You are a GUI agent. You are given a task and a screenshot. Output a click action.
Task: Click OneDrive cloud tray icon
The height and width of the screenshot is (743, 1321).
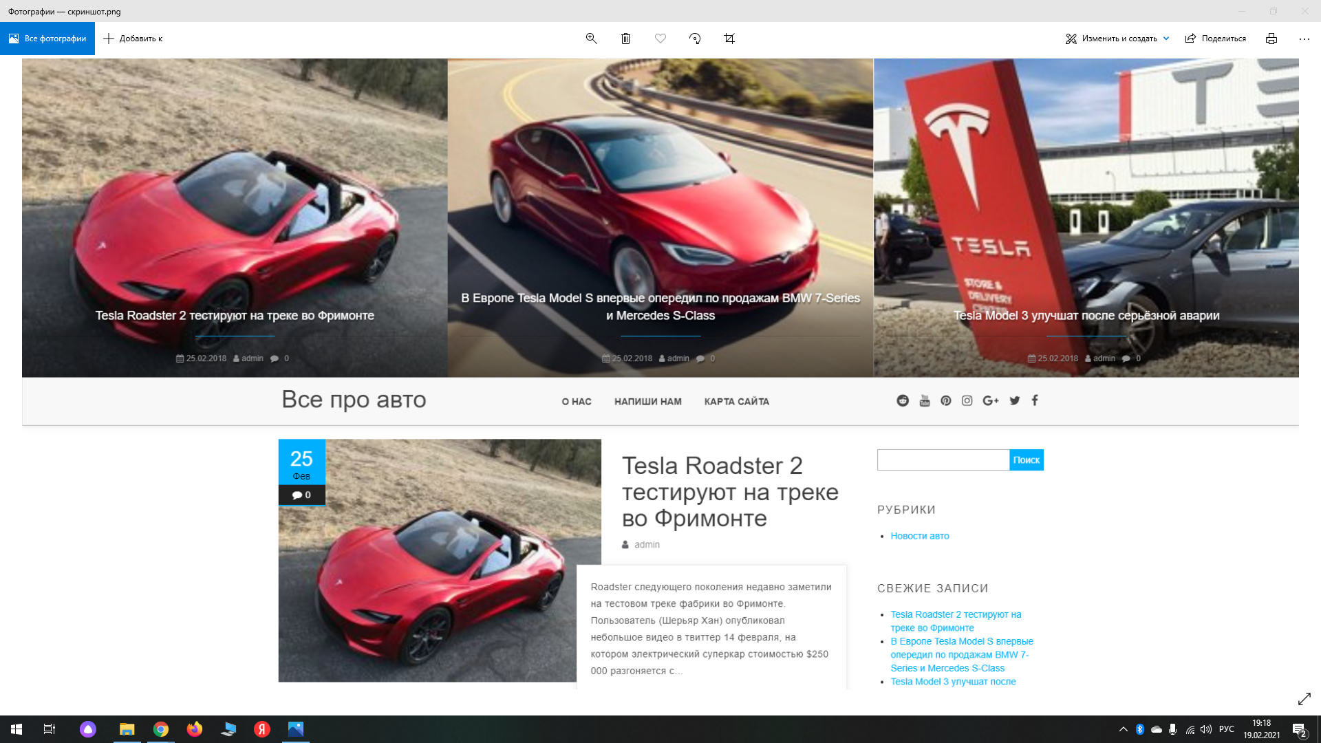click(x=1157, y=729)
